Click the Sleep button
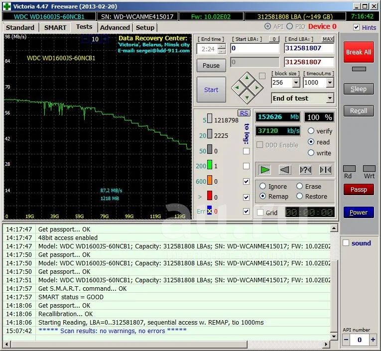The height and width of the screenshot is (351, 381). (x=359, y=89)
